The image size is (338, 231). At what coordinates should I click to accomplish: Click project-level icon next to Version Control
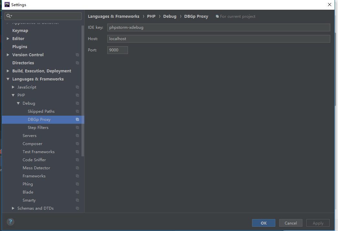point(77,55)
